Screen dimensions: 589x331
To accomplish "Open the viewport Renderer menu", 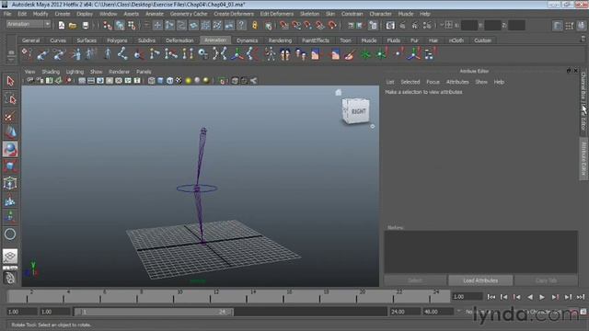I will [x=119, y=72].
